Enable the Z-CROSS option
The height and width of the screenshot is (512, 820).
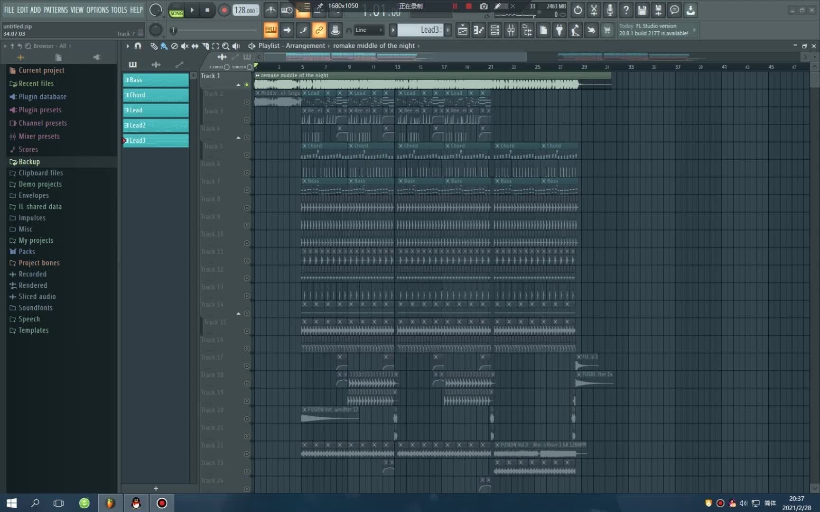click(219, 67)
